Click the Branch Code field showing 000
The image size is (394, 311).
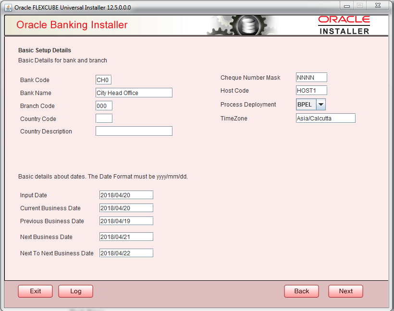104,106
